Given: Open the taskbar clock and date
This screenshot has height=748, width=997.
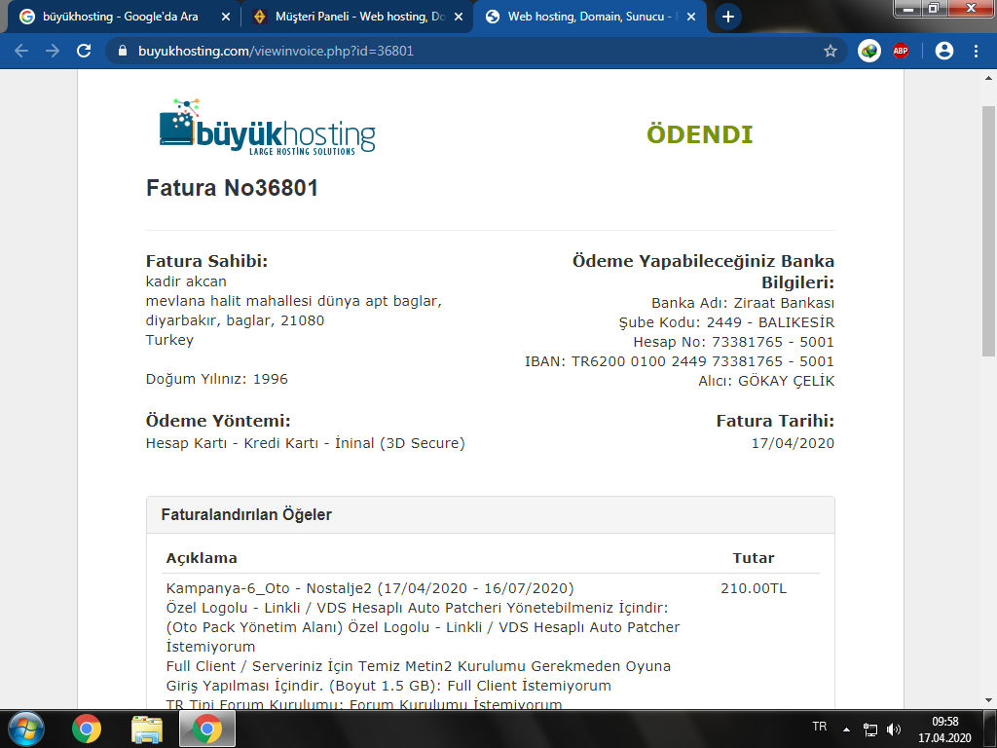Looking at the screenshot, I should [944, 729].
